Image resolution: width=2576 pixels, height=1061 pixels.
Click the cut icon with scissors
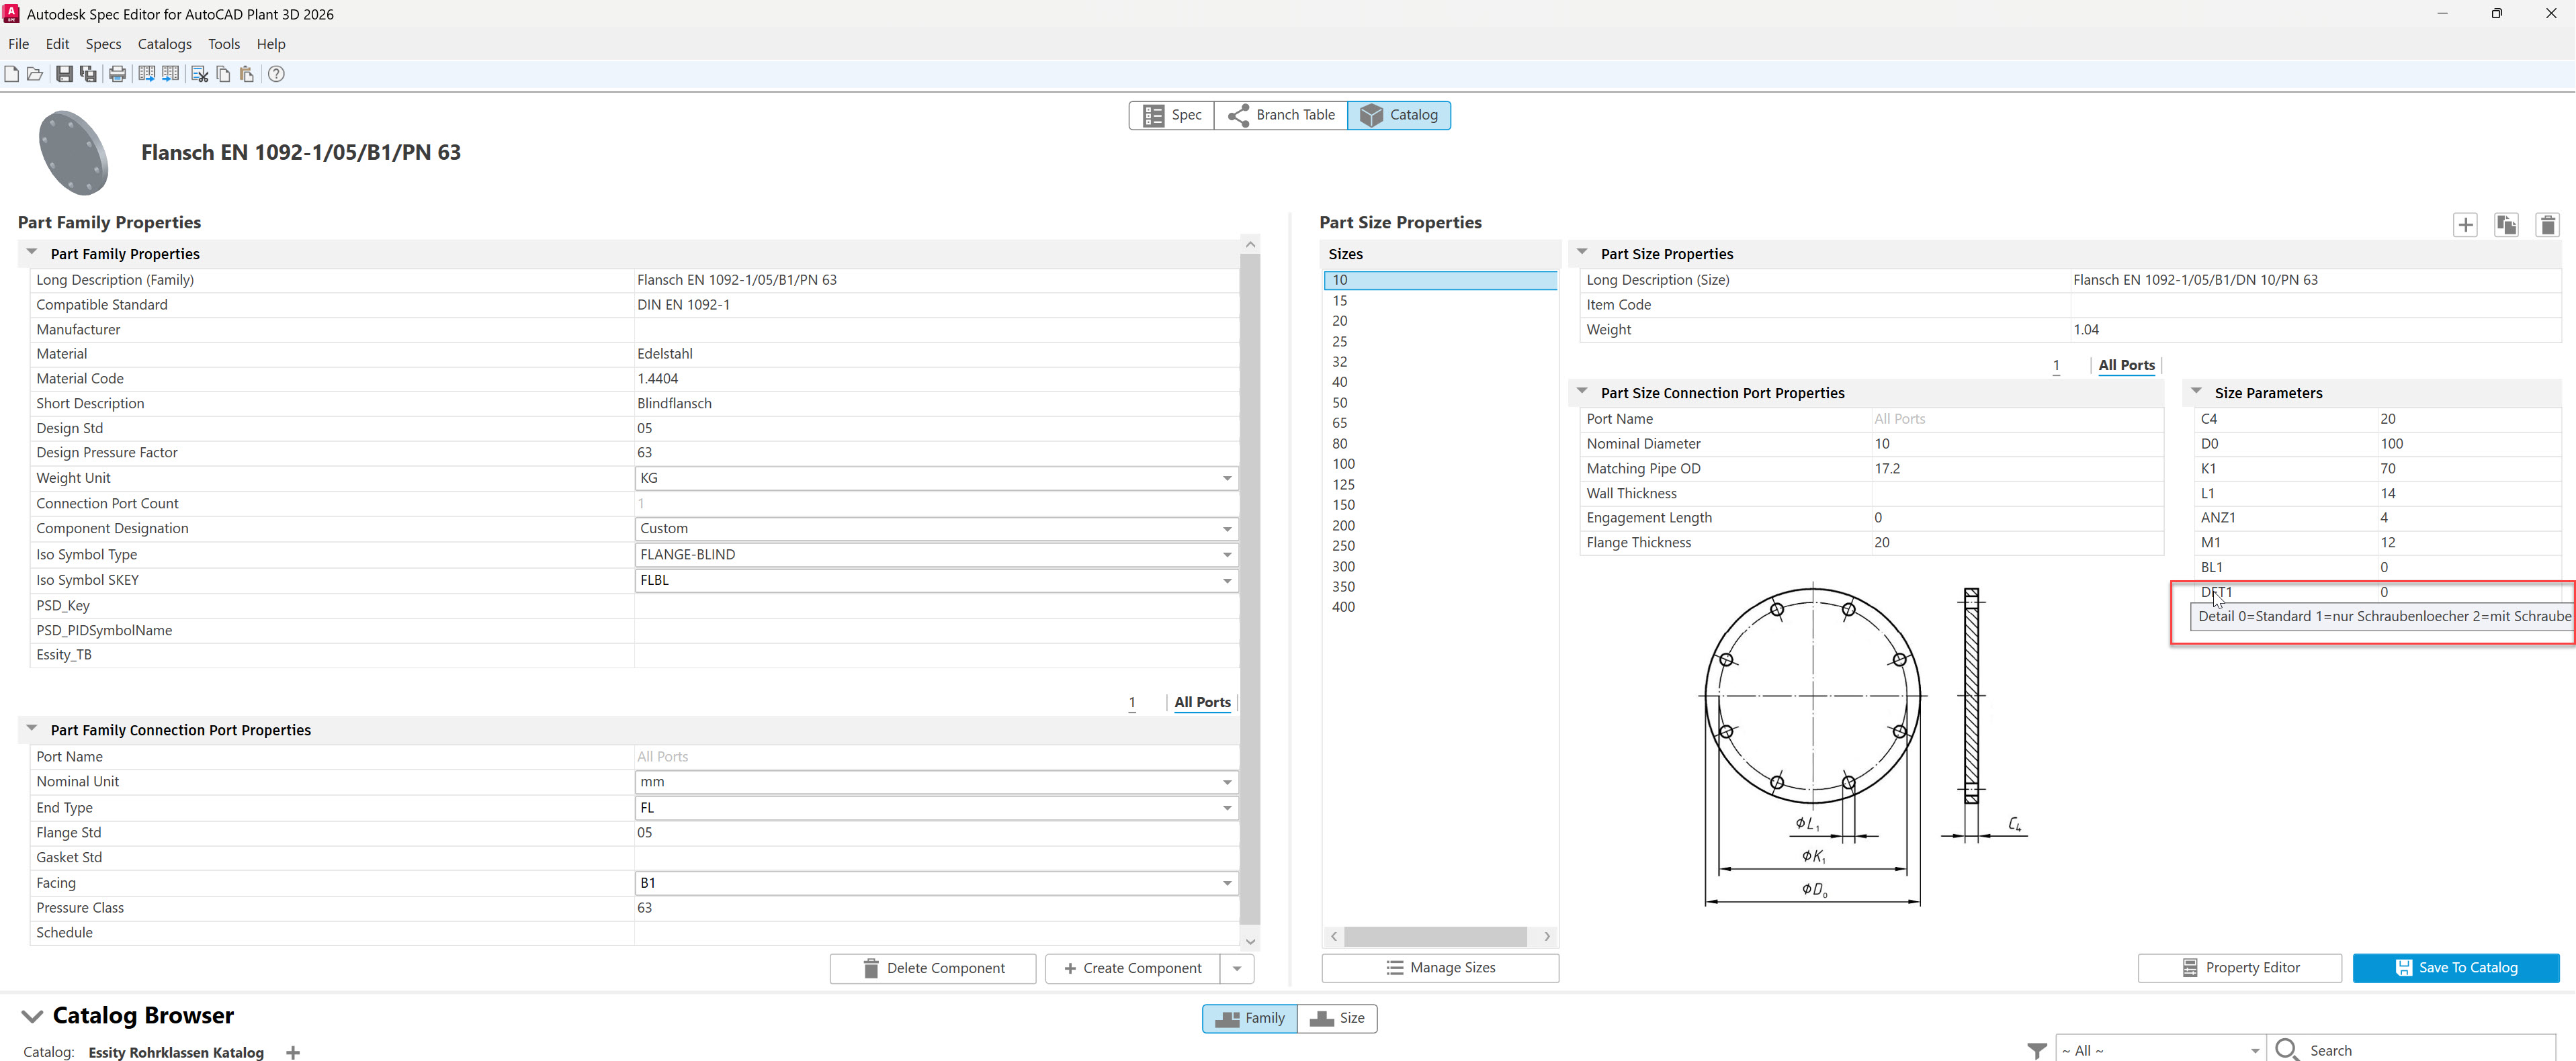199,74
